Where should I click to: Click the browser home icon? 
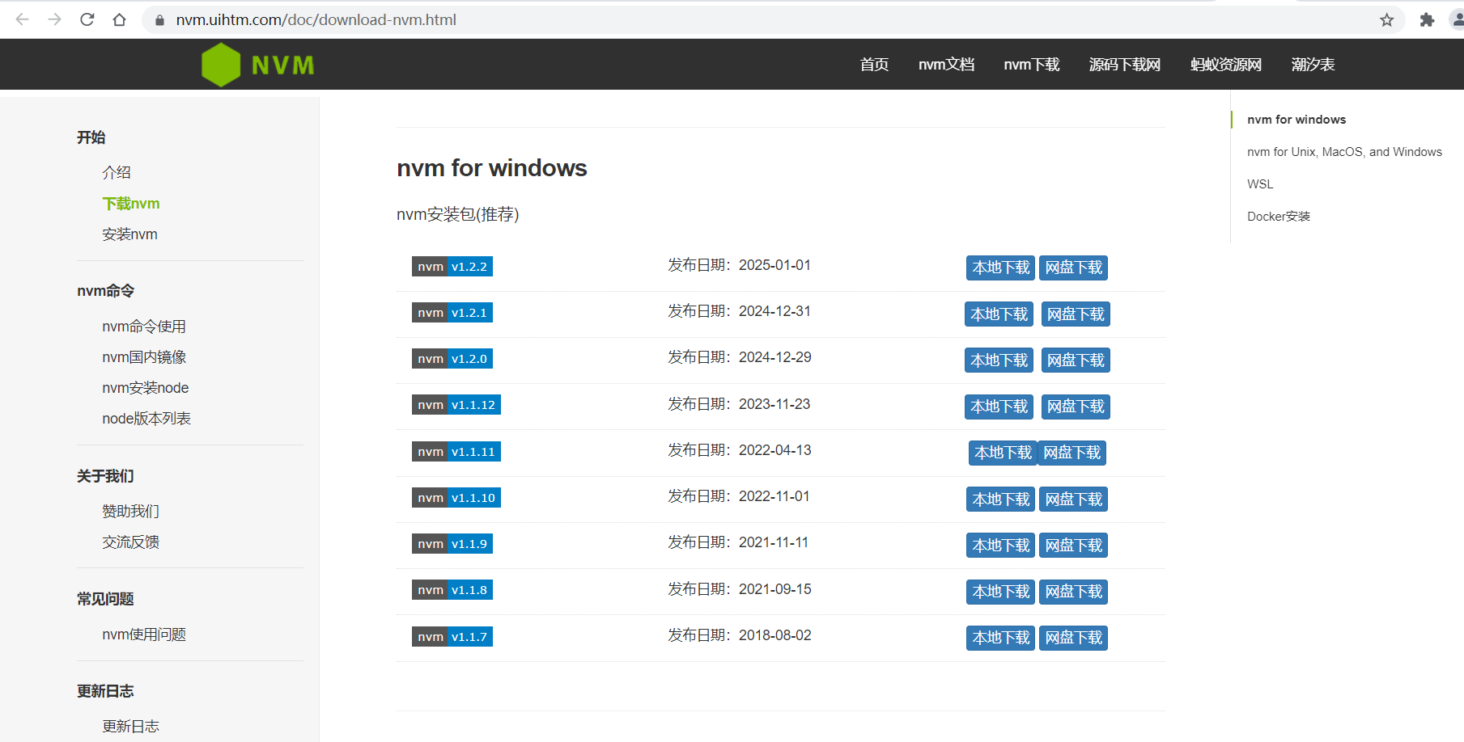(120, 19)
